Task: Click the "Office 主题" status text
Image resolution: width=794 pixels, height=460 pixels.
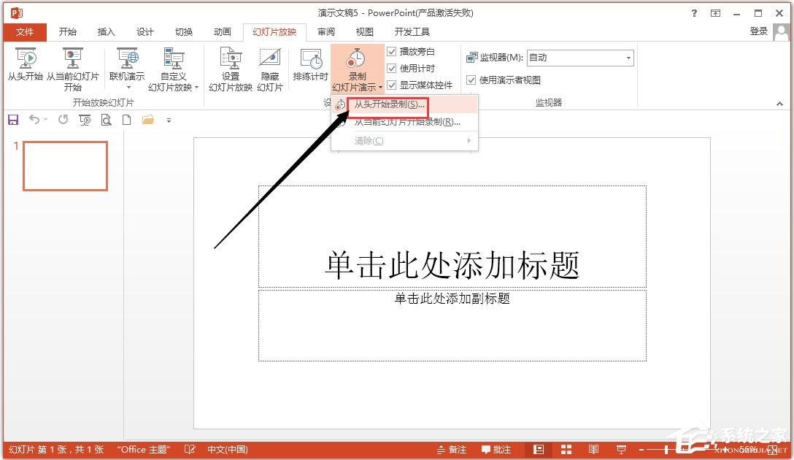Action: (143, 449)
